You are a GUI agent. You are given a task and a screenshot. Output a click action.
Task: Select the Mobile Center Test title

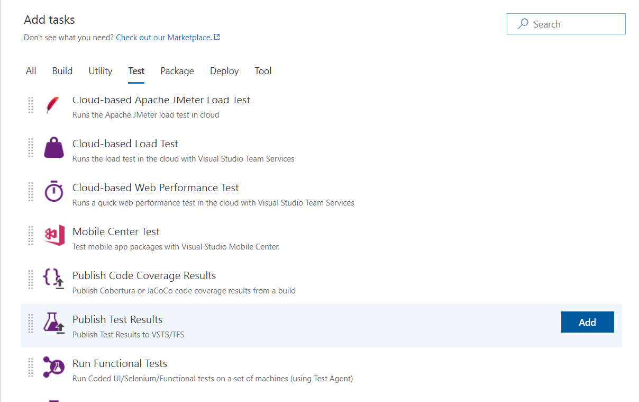tap(116, 231)
